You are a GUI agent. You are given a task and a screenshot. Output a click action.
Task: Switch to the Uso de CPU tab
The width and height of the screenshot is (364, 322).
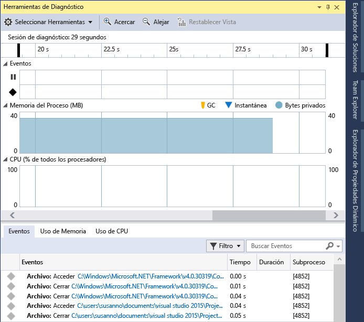point(112,231)
